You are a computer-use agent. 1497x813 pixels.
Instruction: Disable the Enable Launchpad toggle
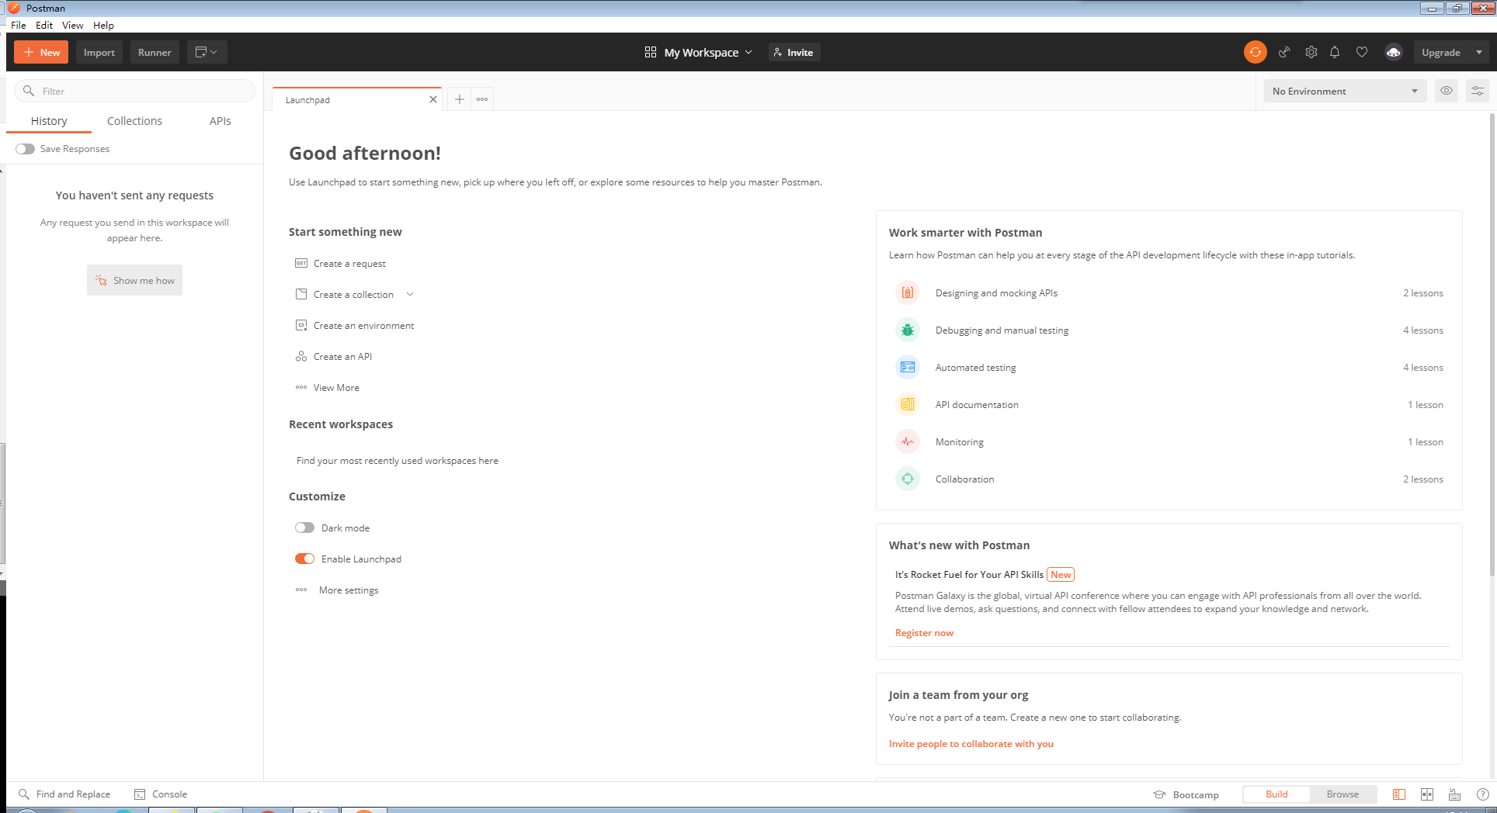click(x=304, y=559)
